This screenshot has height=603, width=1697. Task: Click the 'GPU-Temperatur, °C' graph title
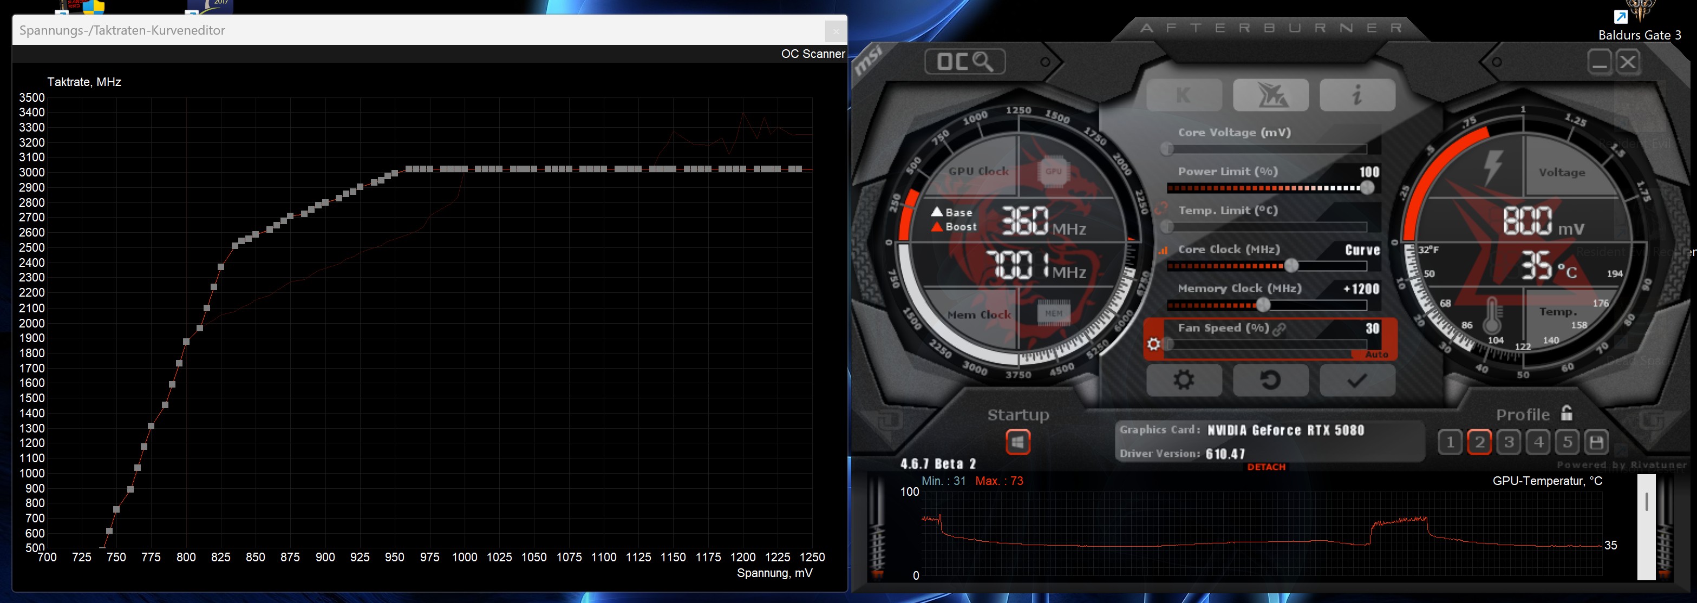click(x=1548, y=481)
